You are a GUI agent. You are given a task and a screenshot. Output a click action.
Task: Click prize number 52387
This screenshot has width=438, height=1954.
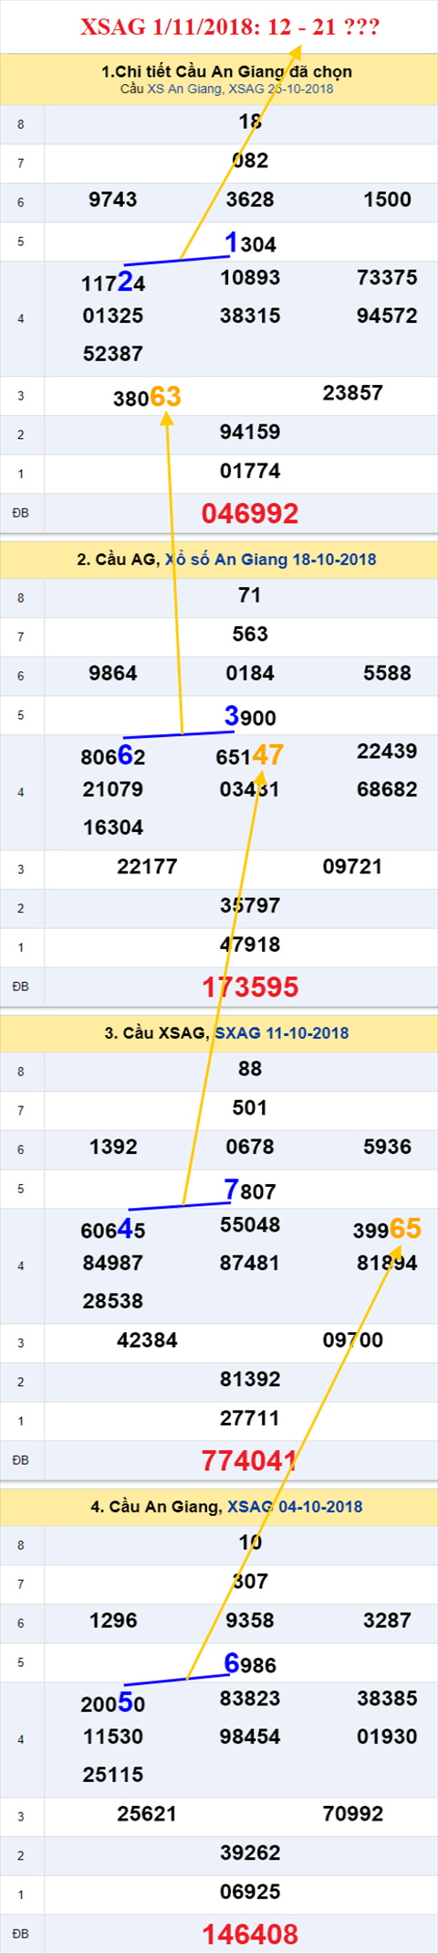(113, 354)
